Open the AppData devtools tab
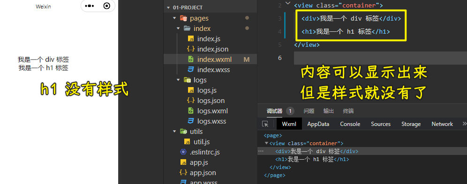Image resolution: width=467 pixels, height=184 pixels. tap(318, 124)
